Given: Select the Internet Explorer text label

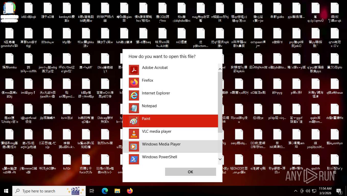Looking at the screenshot, I should pos(156,93).
